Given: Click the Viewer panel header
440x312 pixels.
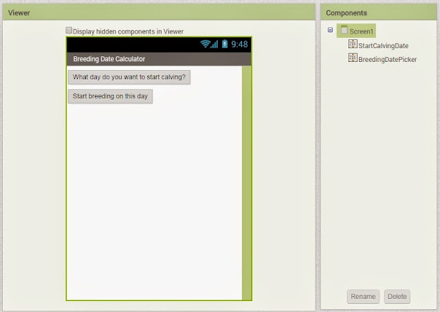Looking at the screenshot, I should pyautogui.click(x=159, y=12).
